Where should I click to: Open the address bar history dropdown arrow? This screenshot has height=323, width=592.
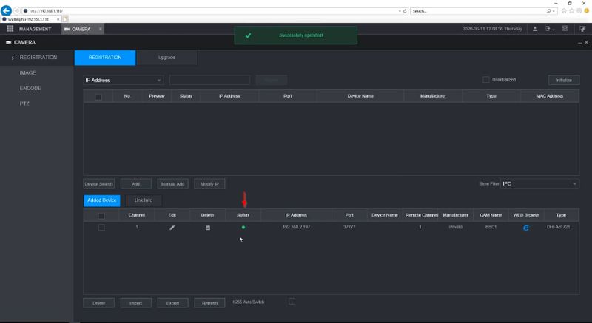pos(400,11)
